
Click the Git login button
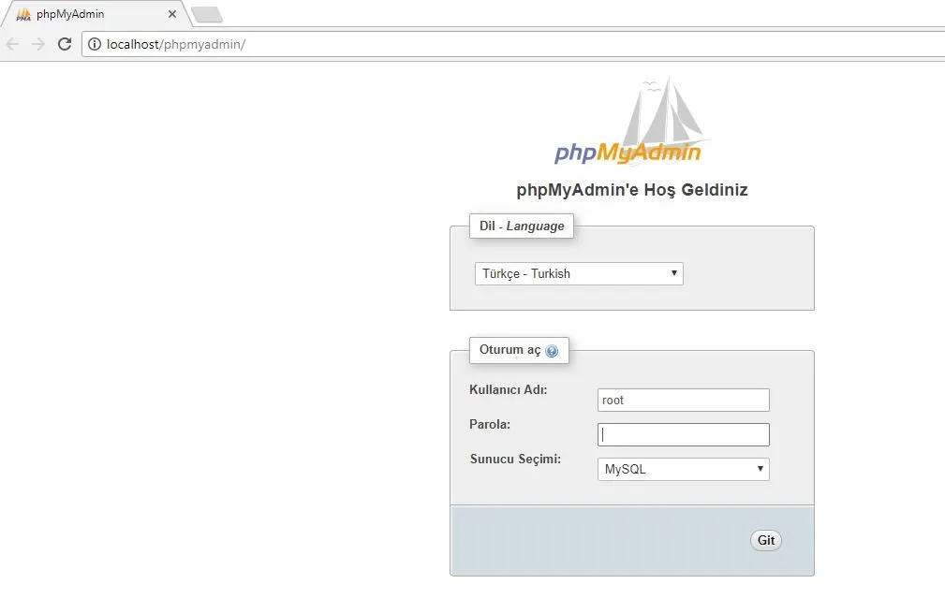click(x=766, y=540)
